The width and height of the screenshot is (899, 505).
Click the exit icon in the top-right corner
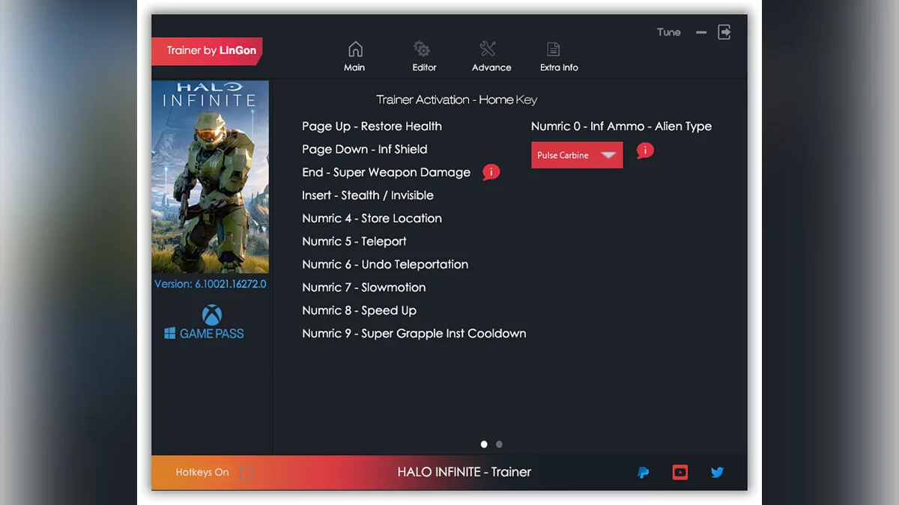[x=724, y=32]
